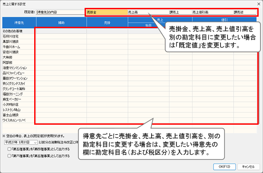Close the 売上に関する設定 dialog
Image resolution: width=263 pixels, height=173 pixels.
[x=259, y=4]
